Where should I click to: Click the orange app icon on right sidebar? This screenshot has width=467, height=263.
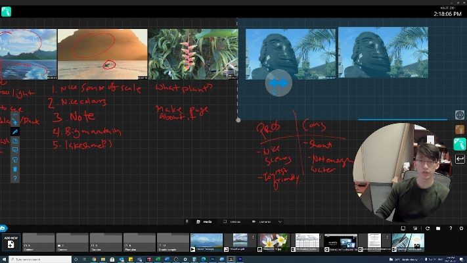point(460,129)
